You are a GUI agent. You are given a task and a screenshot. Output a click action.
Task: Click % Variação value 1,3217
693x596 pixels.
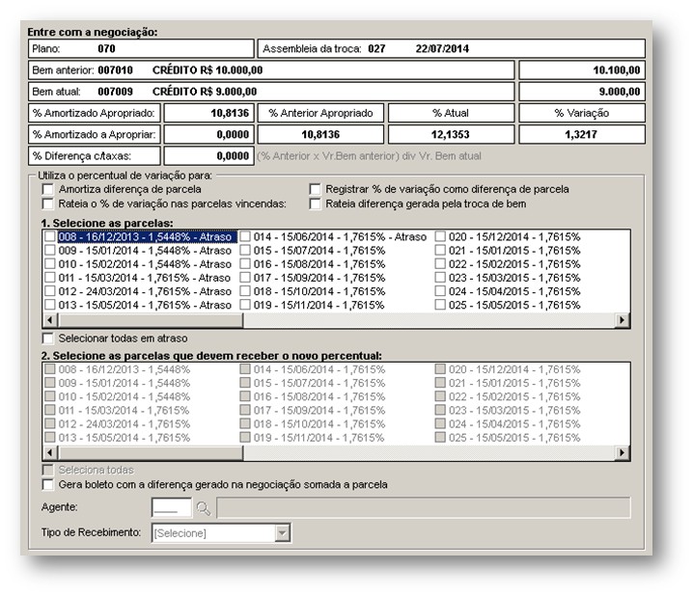pos(581,135)
